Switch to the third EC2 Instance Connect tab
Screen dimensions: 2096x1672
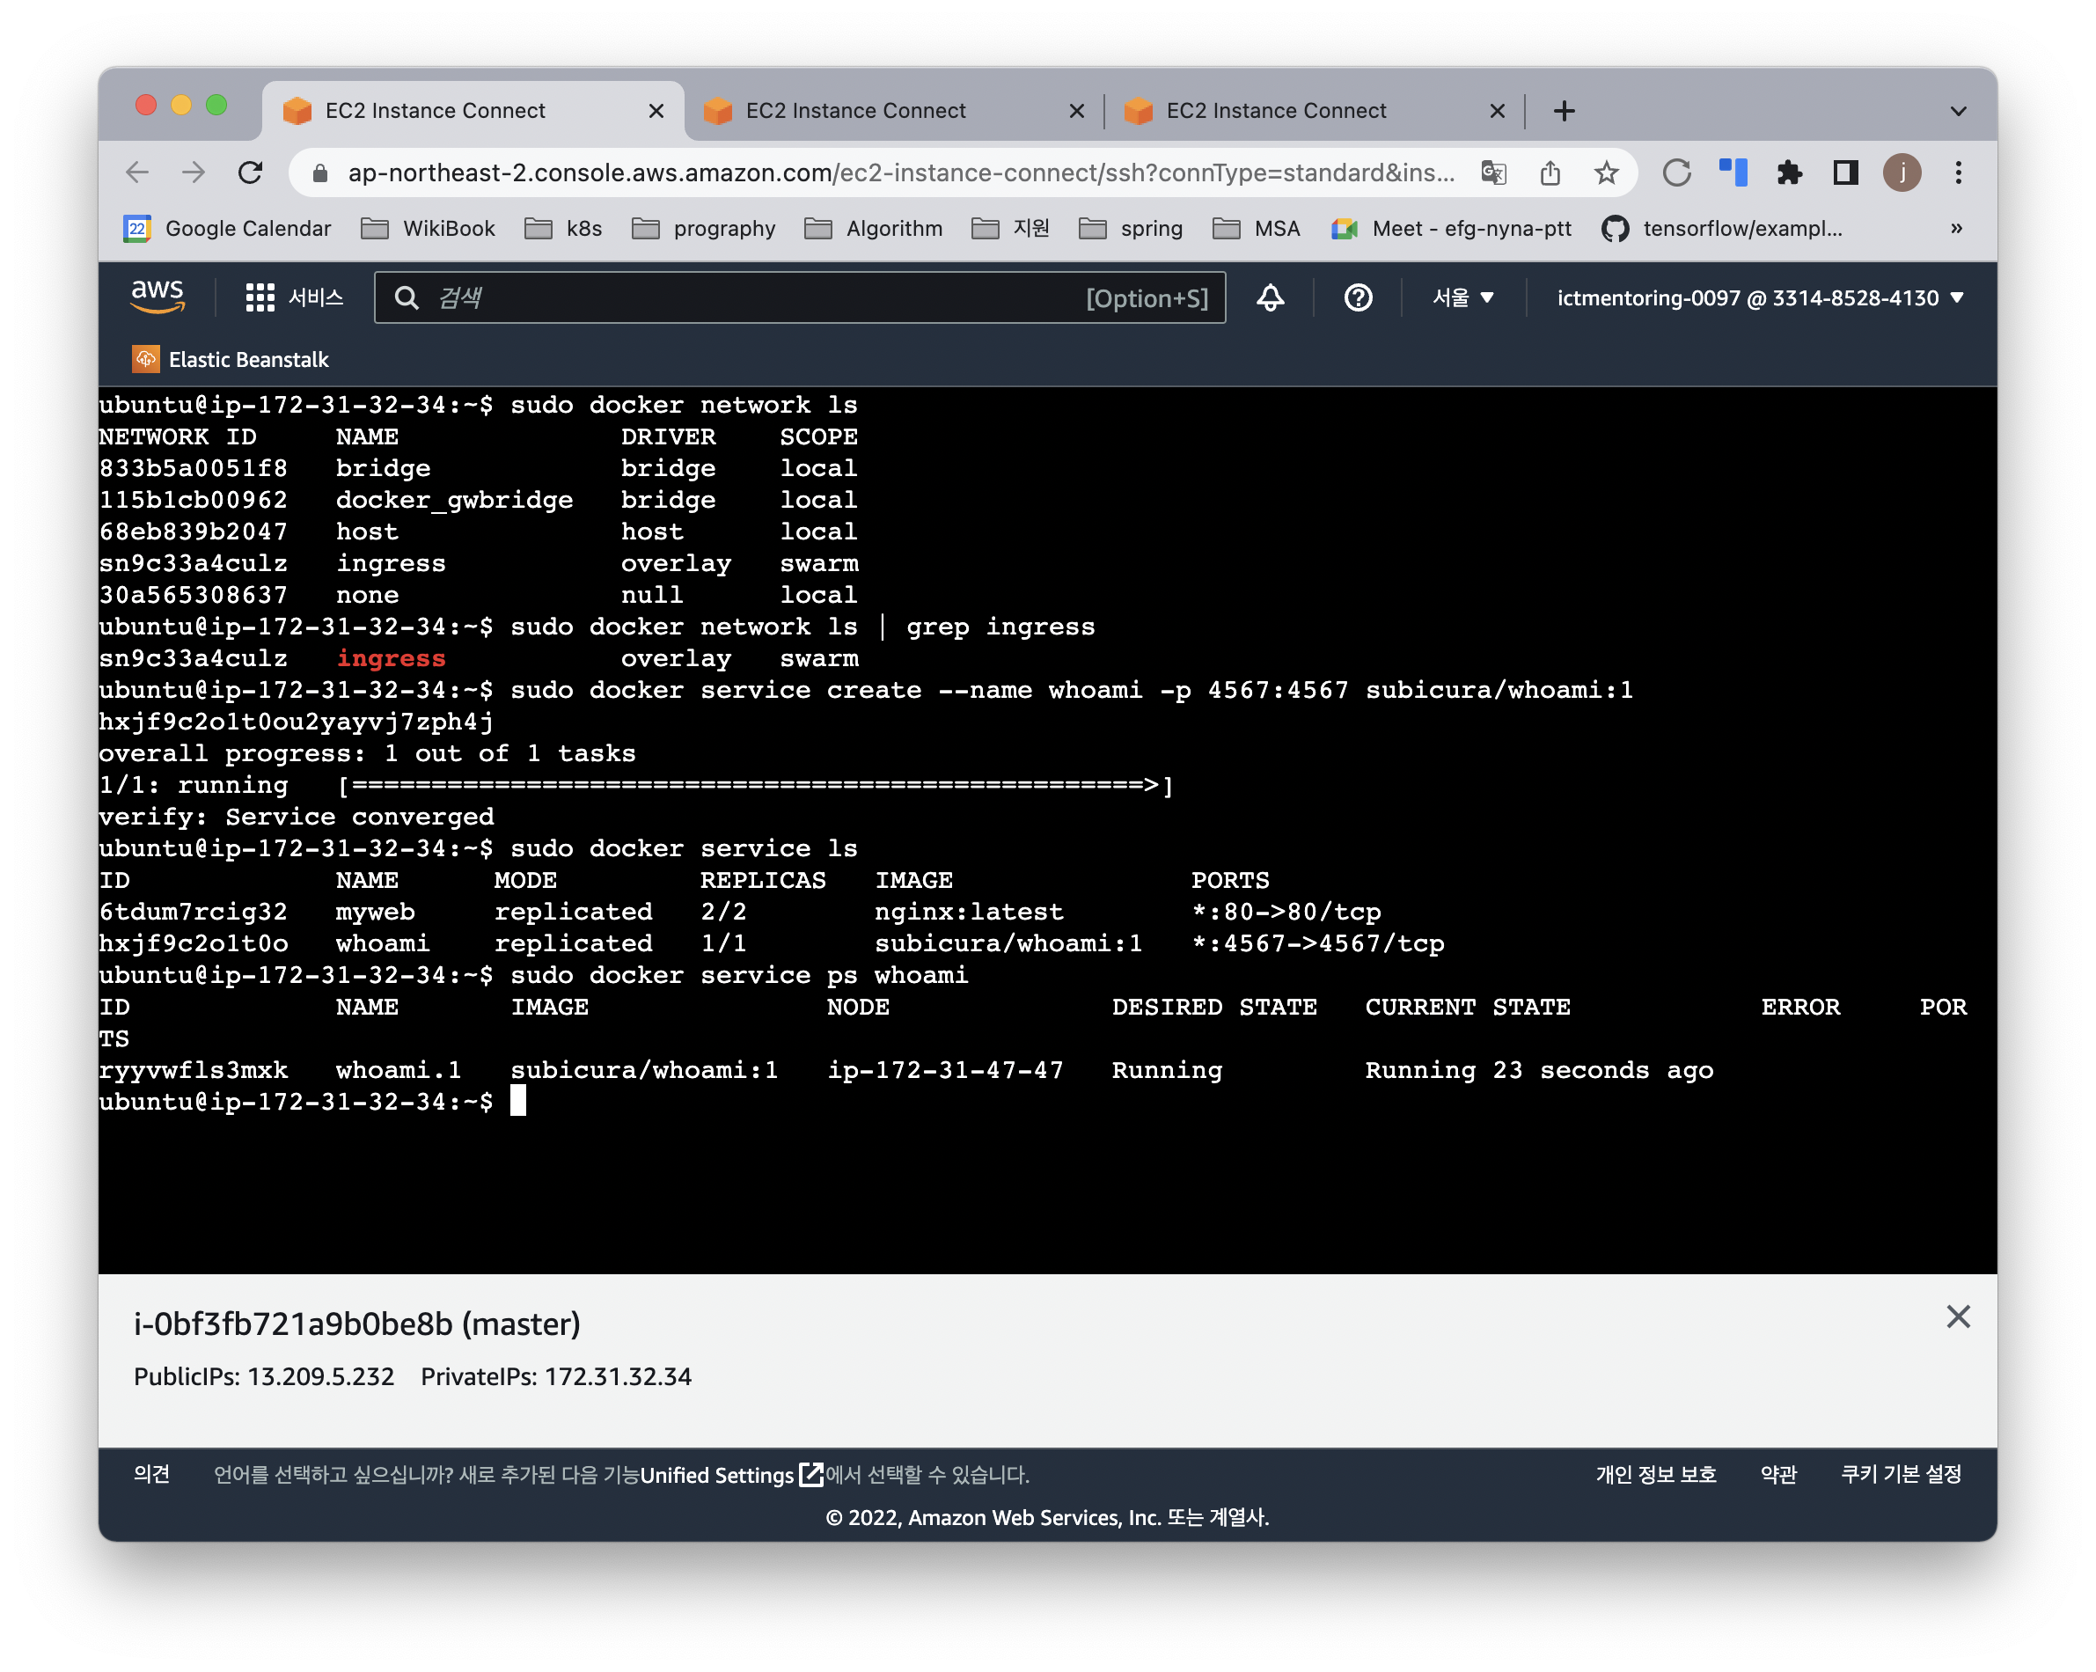tap(1276, 111)
